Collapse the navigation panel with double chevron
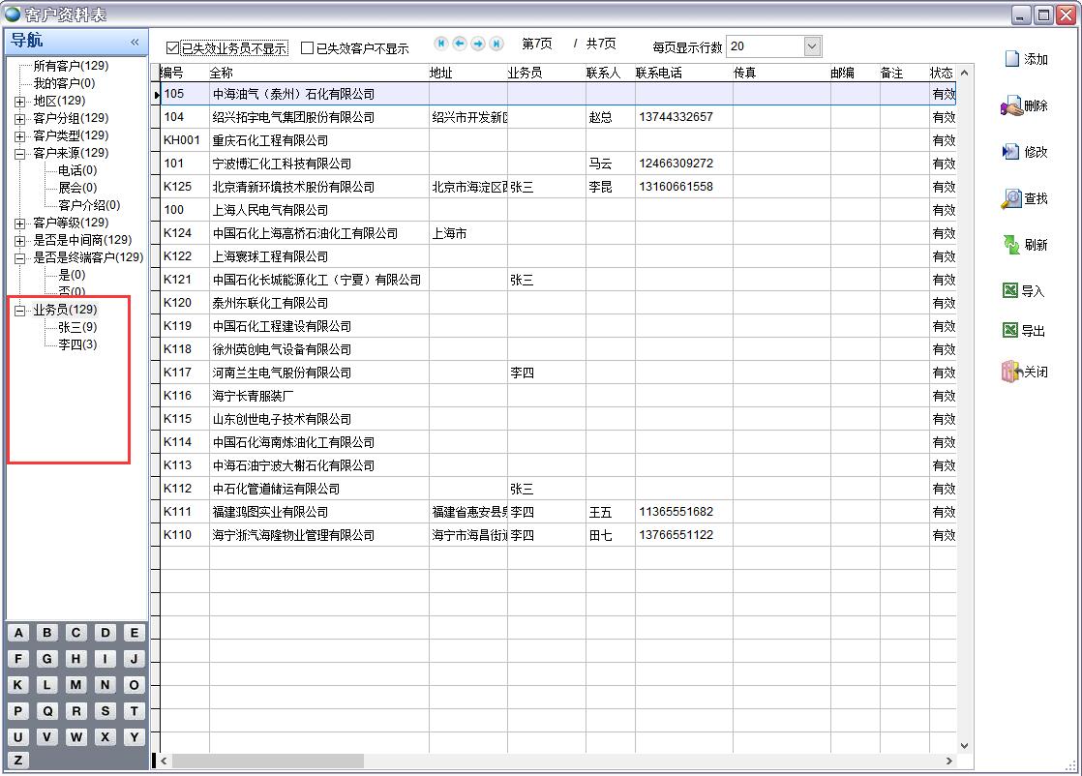This screenshot has width=1082, height=776. pyautogui.click(x=135, y=42)
